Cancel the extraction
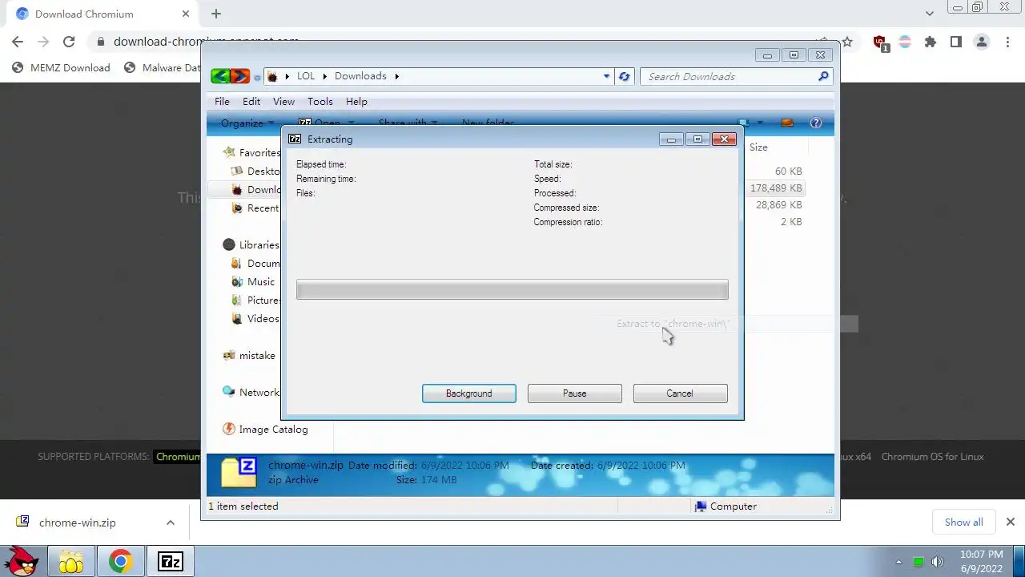Viewport: 1025px width, 577px height. 680,393
